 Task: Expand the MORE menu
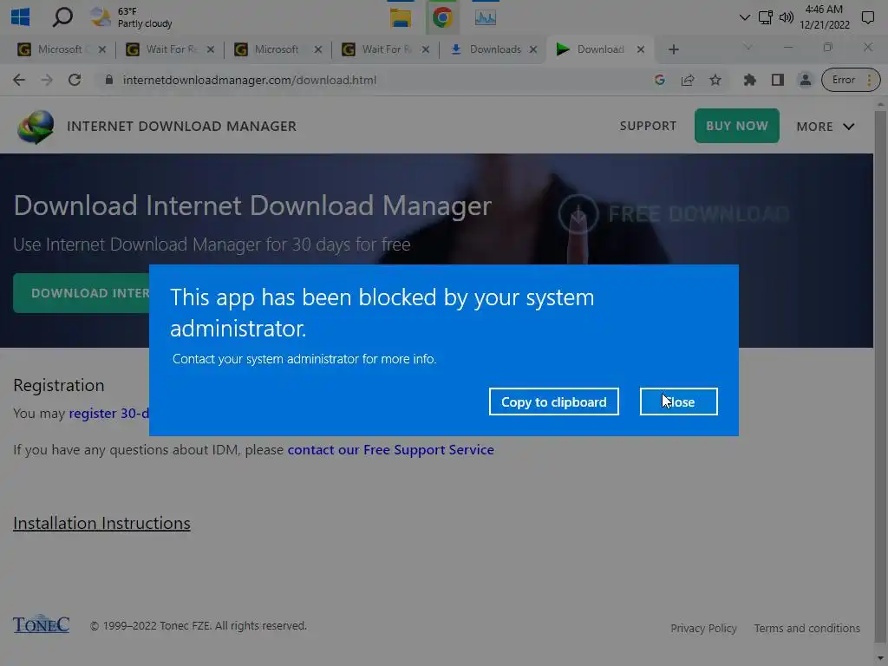coord(826,127)
